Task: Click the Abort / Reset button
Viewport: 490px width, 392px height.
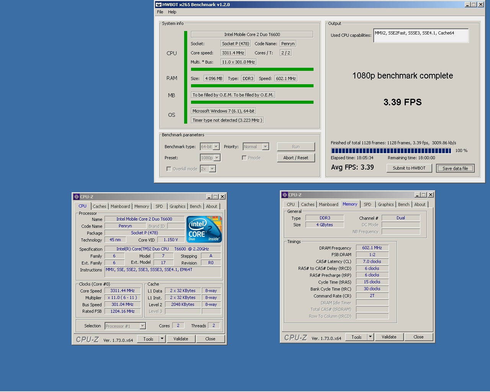Action: [296, 158]
